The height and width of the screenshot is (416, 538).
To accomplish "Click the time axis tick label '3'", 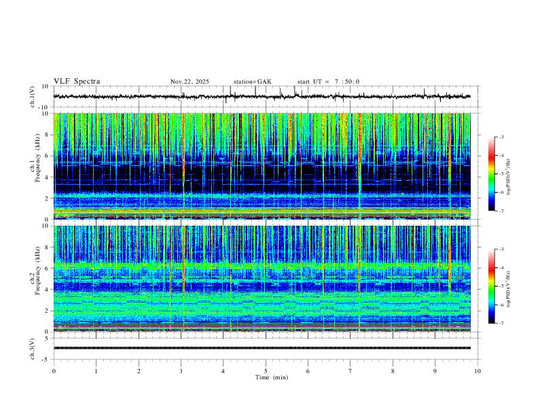I will click(x=181, y=371).
